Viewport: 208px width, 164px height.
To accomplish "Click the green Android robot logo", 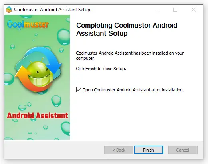I will click(x=39, y=73).
